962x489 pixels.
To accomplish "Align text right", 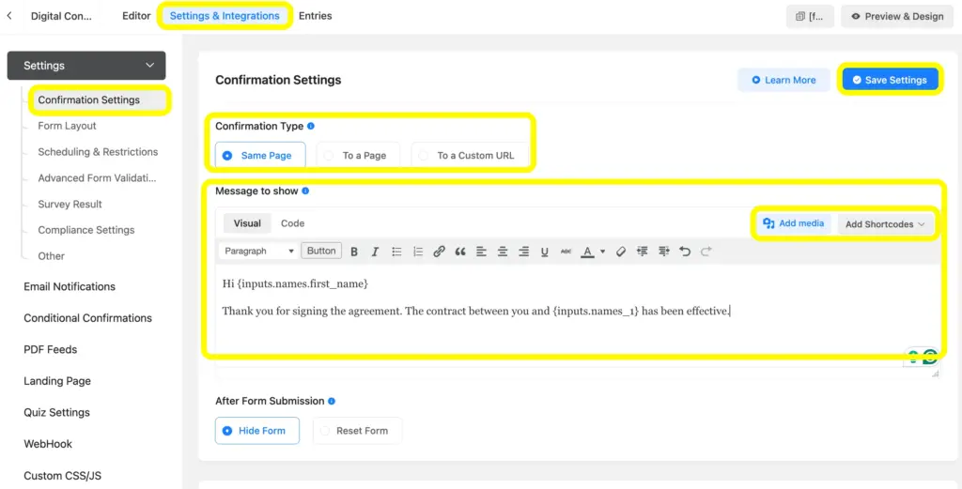I will click(x=523, y=252).
